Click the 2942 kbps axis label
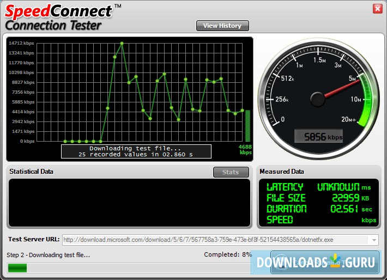 tap(23, 121)
